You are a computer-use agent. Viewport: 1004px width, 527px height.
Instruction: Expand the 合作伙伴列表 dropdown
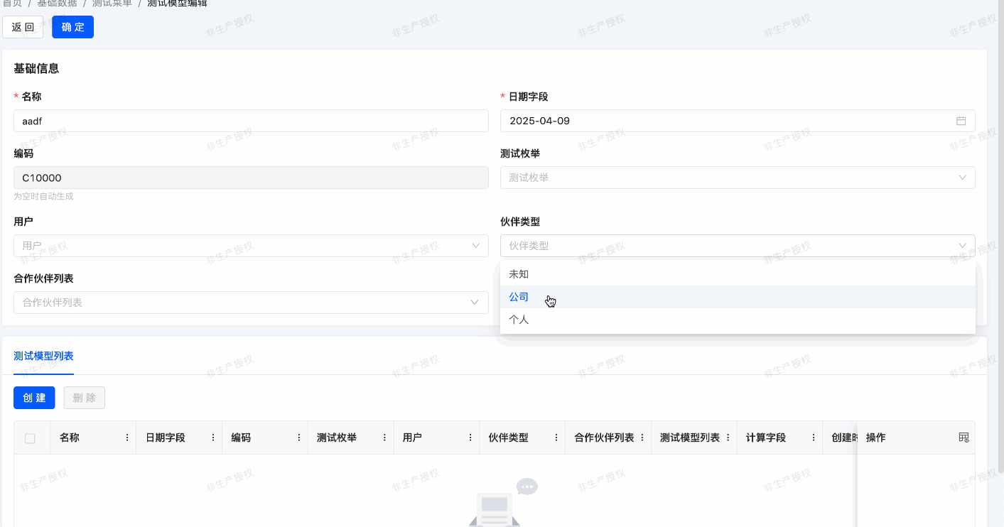click(251, 303)
